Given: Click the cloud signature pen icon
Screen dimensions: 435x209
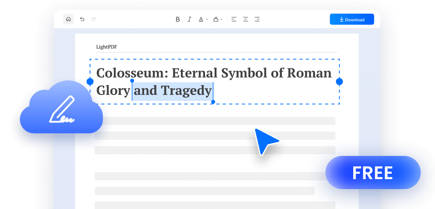Looking at the screenshot, I should (x=61, y=110).
